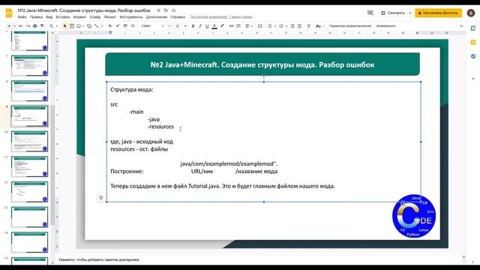
Task: Increase the text indent
Action: [299, 26]
